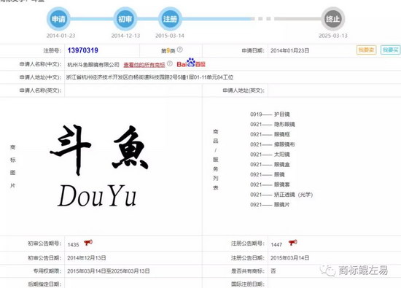Click help icon after 查看他的所有商标
Viewport: 401px width, 288px height.
[170, 63]
